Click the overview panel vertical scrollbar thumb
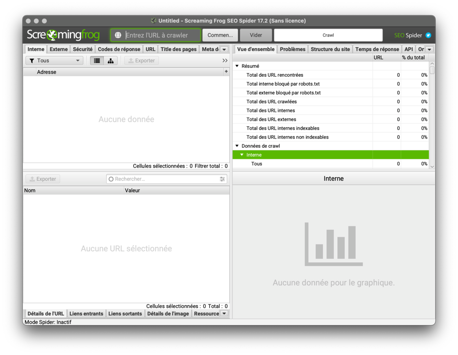458x355 pixels. pos(432,70)
